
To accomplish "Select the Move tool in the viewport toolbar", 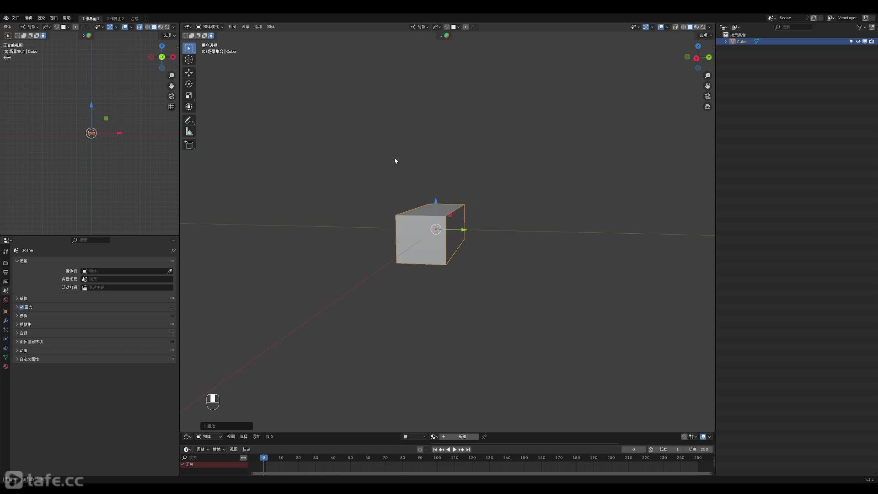I will [x=189, y=73].
